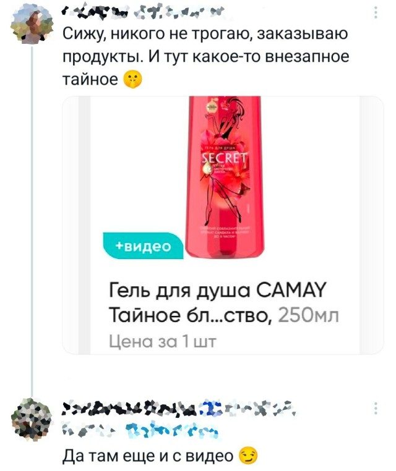Click the '250мл' volume text
The width and height of the screenshot is (396, 471).
308,315
